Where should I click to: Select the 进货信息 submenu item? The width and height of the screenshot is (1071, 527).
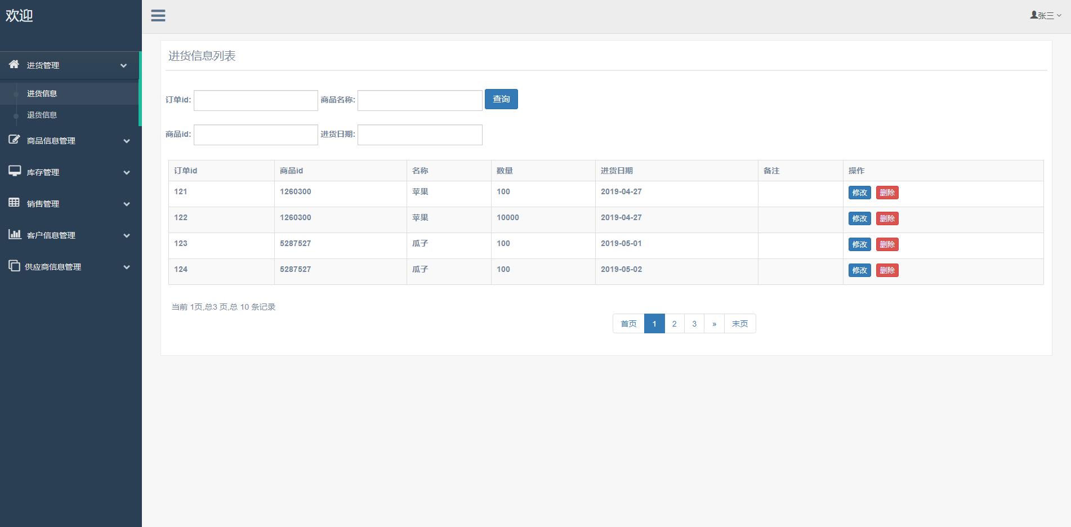pyautogui.click(x=42, y=93)
